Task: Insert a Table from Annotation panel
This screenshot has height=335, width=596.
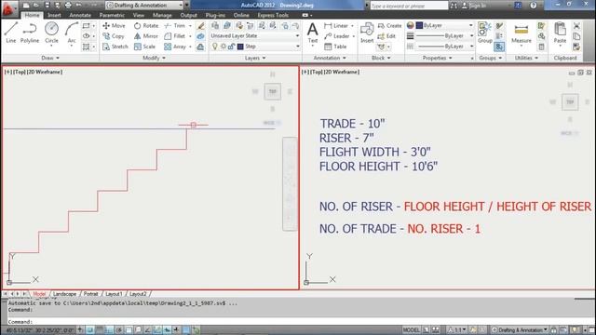Action: point(335,47)
